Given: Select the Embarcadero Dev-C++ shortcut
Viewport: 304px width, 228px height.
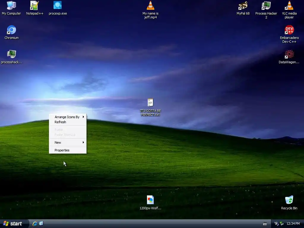Looking at the screenshot, I should click(289, 34).
